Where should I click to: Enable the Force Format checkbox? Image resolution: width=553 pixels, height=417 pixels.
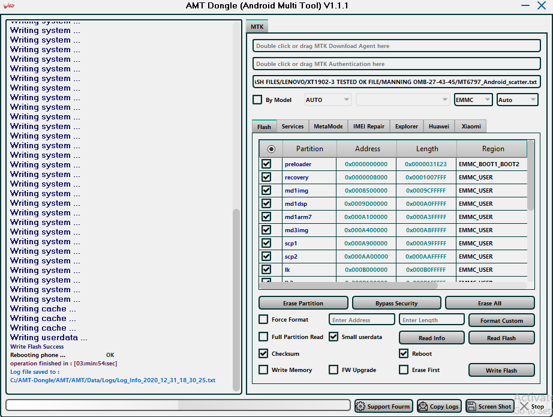tap(263, 319)
